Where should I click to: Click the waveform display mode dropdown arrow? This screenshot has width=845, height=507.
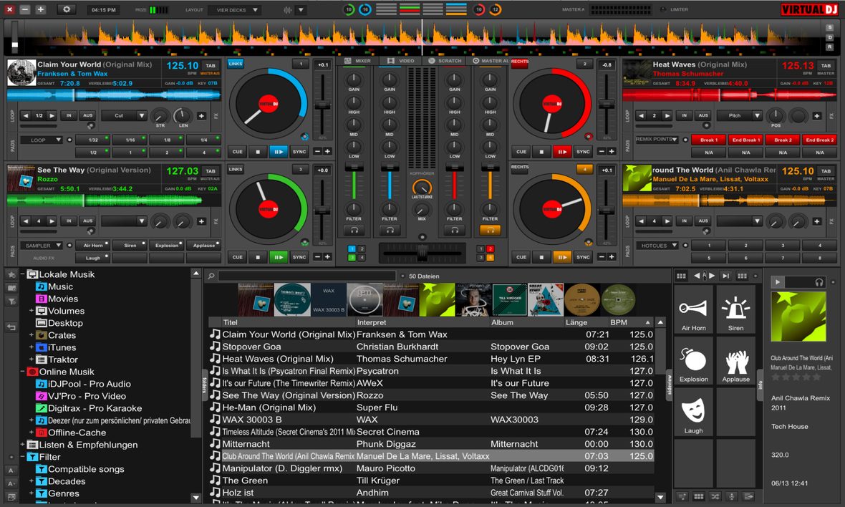point(301,10)
